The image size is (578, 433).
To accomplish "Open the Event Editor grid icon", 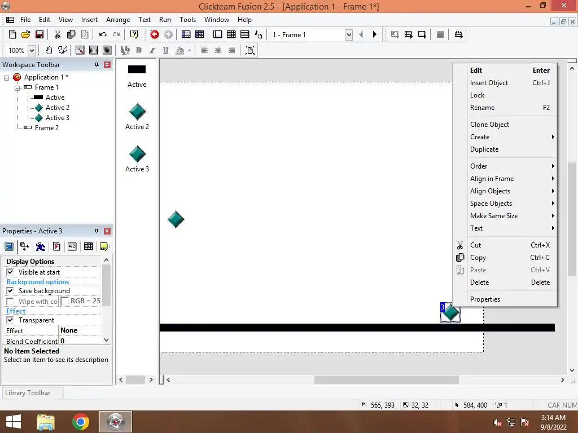I will click(231, 34).
